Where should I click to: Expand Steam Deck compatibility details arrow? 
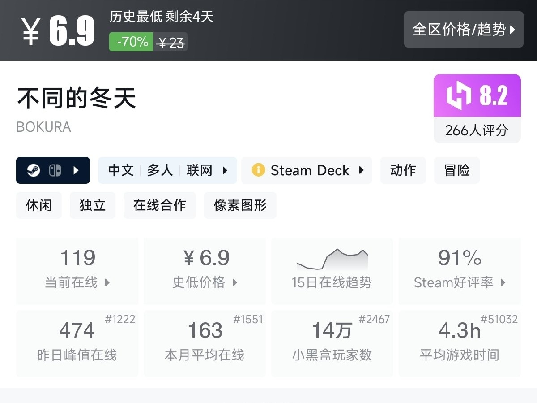click(x=361, y=170)
